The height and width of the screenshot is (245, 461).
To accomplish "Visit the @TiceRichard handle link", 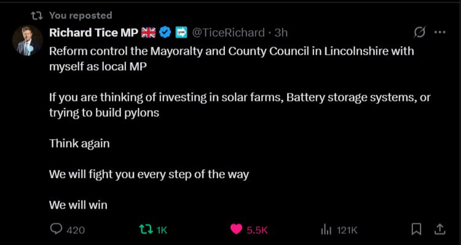I will pos(228,33).
